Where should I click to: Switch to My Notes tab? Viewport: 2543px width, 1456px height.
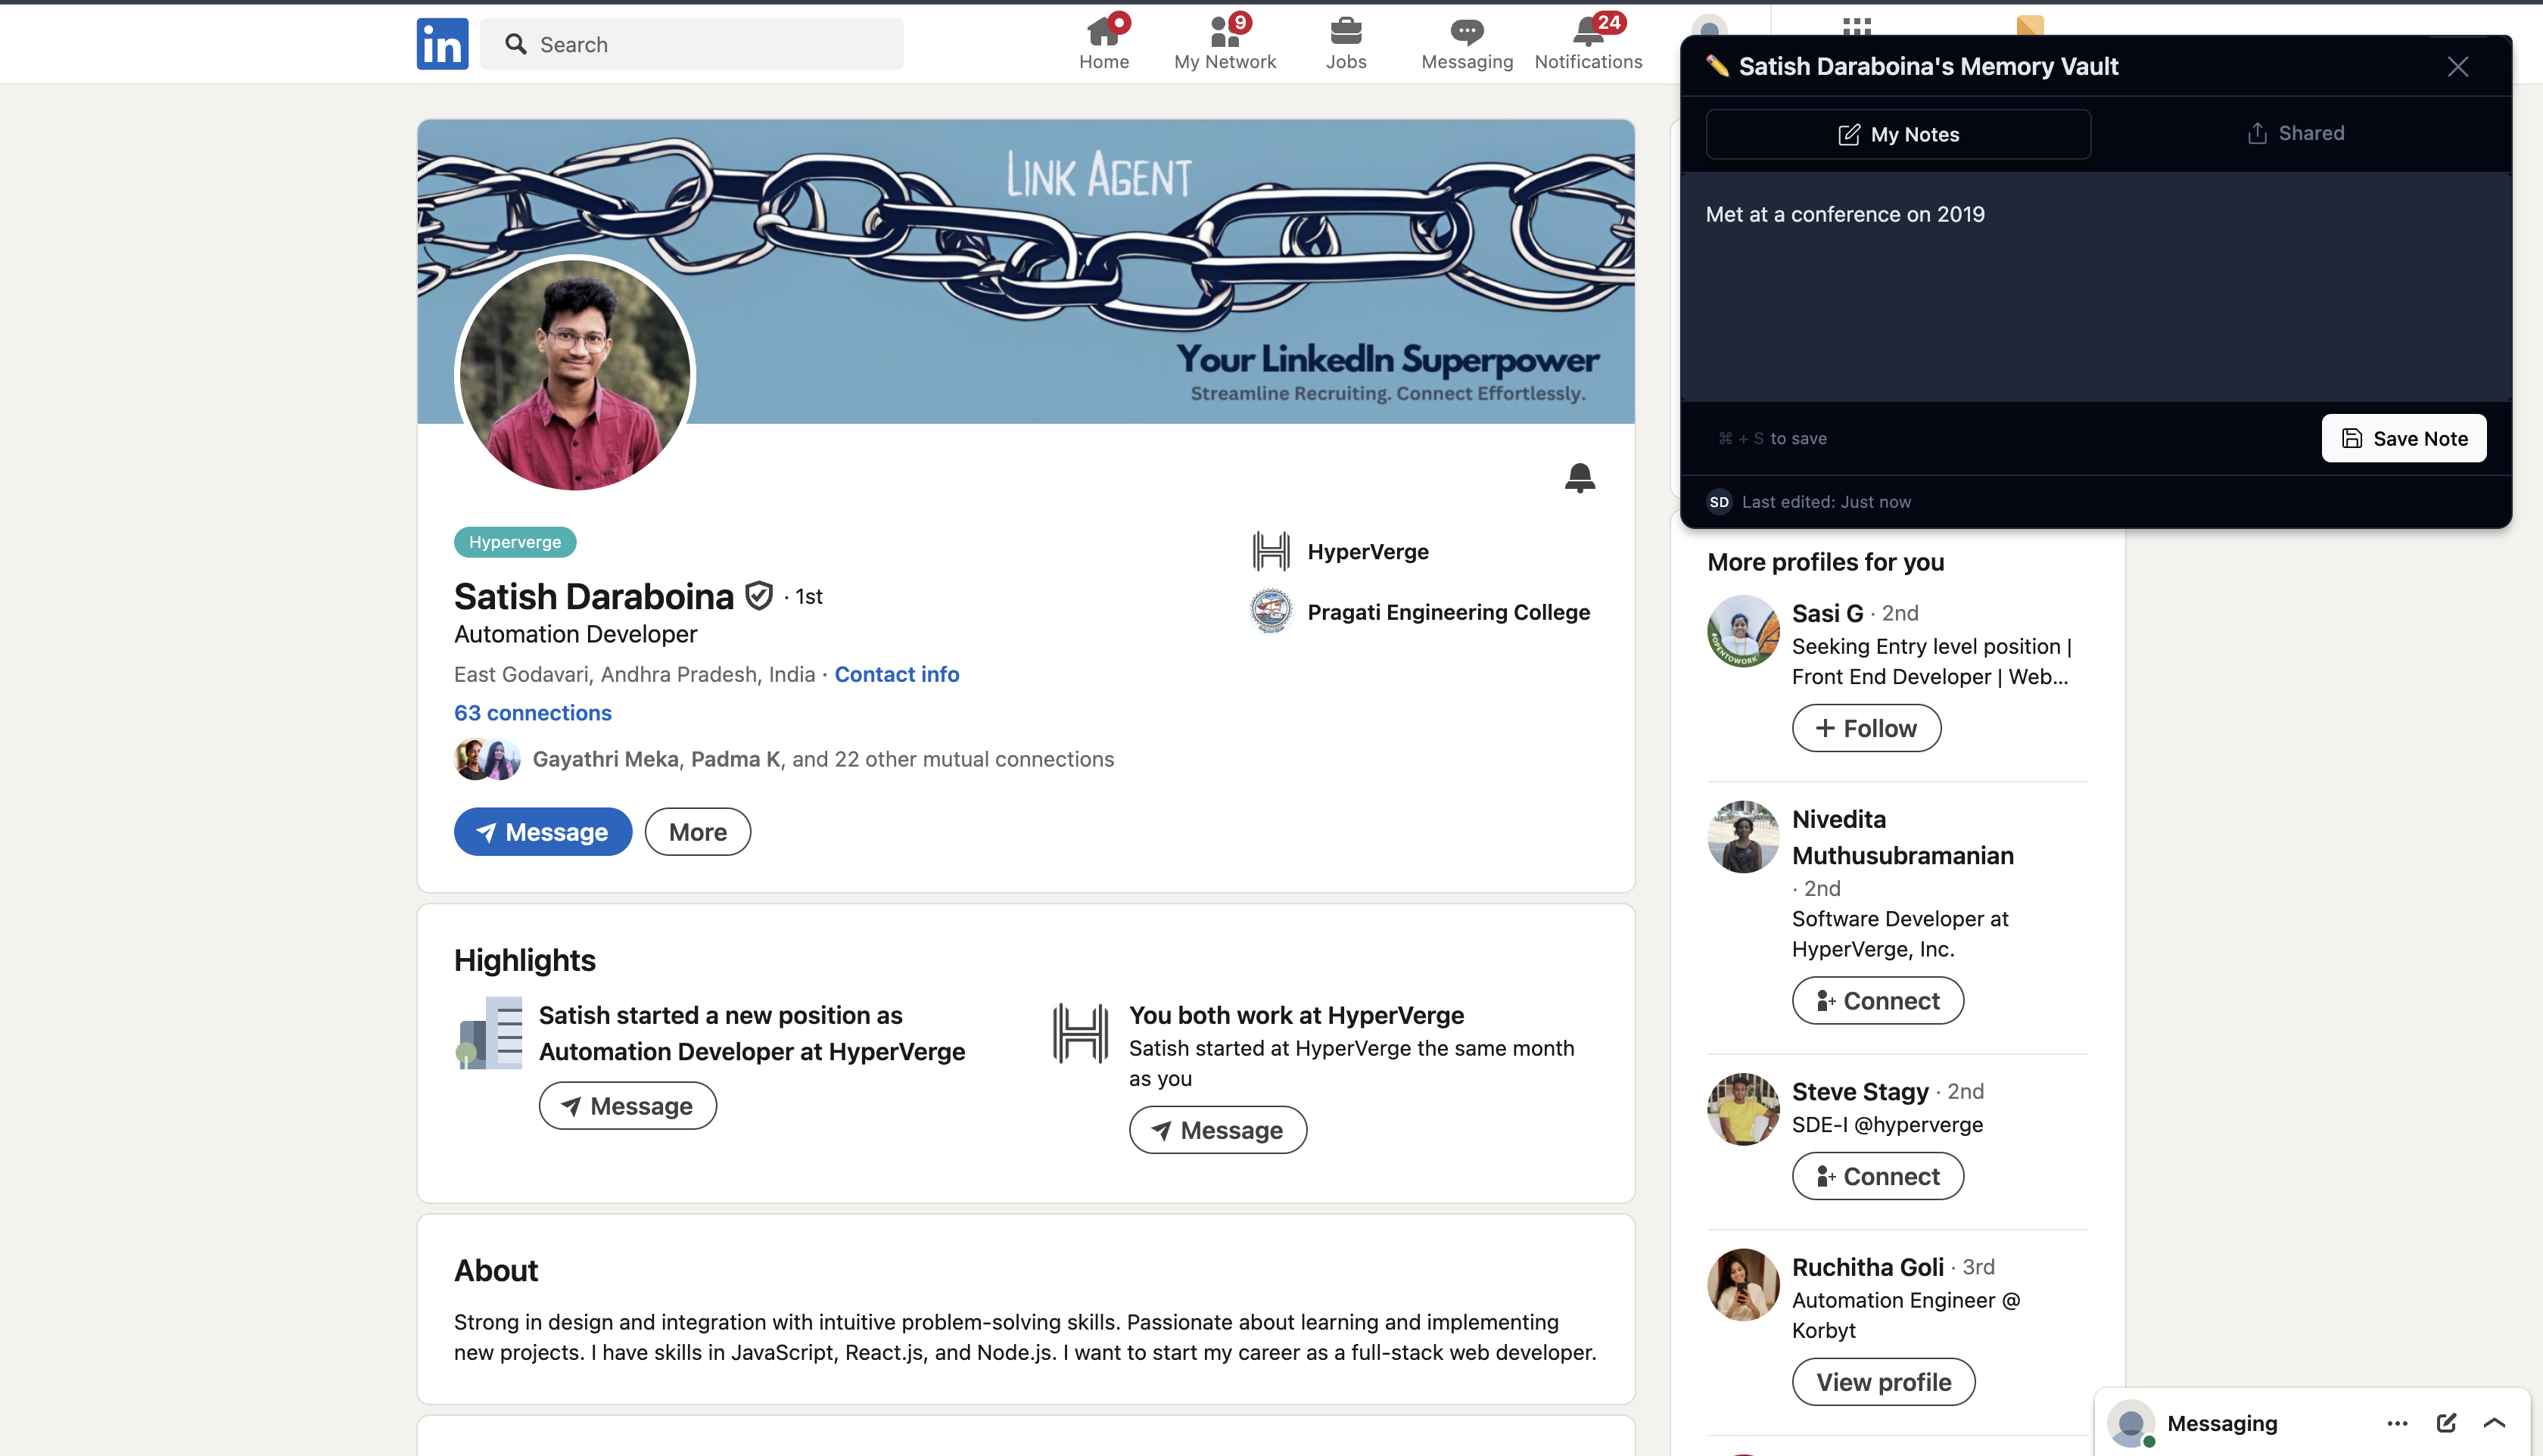click(x=1898, y=134)
